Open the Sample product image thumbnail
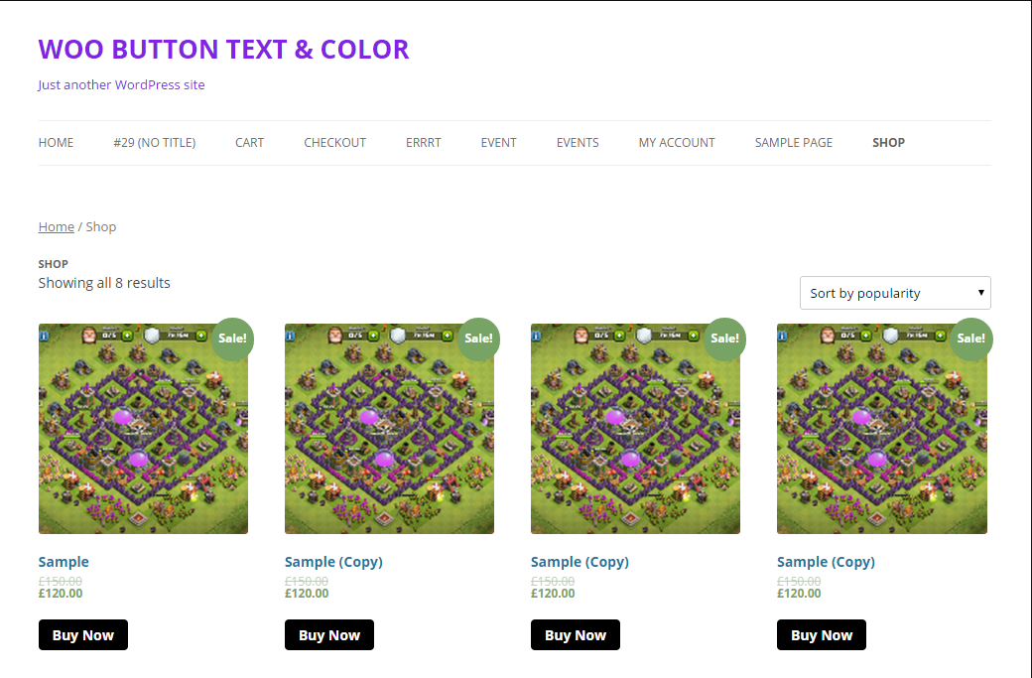Image resolution: width=1032 pixels, height=678 pixels. click(143, 429)
